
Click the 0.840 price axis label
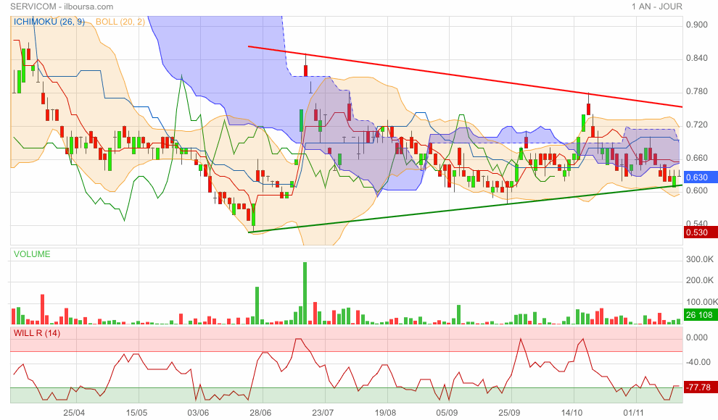[697, 58]
